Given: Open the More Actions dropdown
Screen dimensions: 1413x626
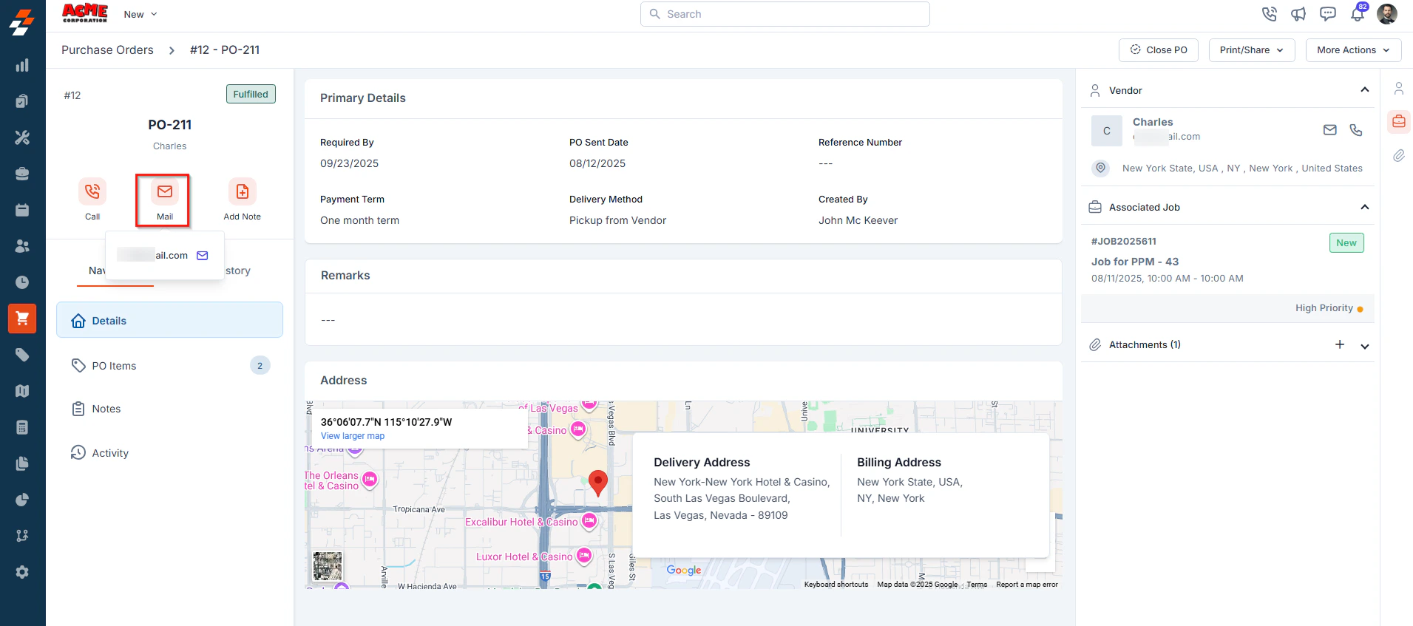Looking at the screenshot, I should click(1353, 50).
